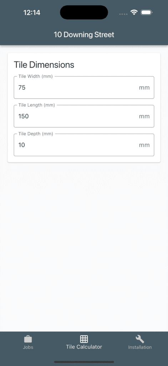The height and width of the screenshot is (366, 168).
Task: Tap the mm suffix in Tile Depth
Action: pyautogui.click(x=144, y=145)
